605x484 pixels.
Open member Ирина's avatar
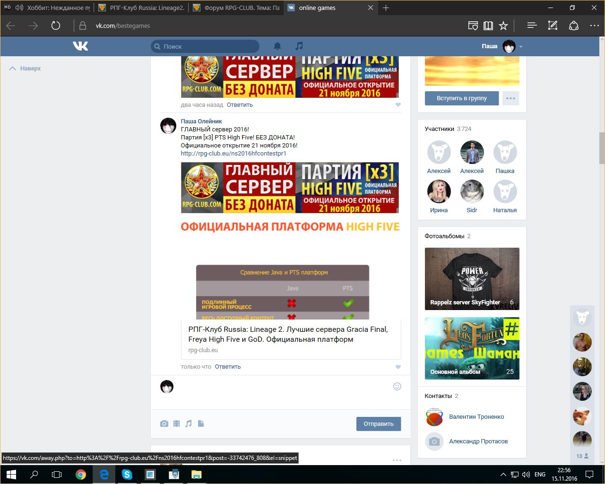point(439,192)
